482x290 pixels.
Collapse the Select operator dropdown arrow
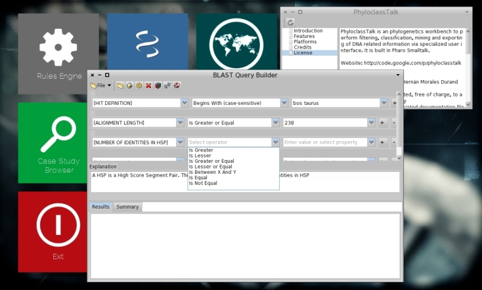275,142
